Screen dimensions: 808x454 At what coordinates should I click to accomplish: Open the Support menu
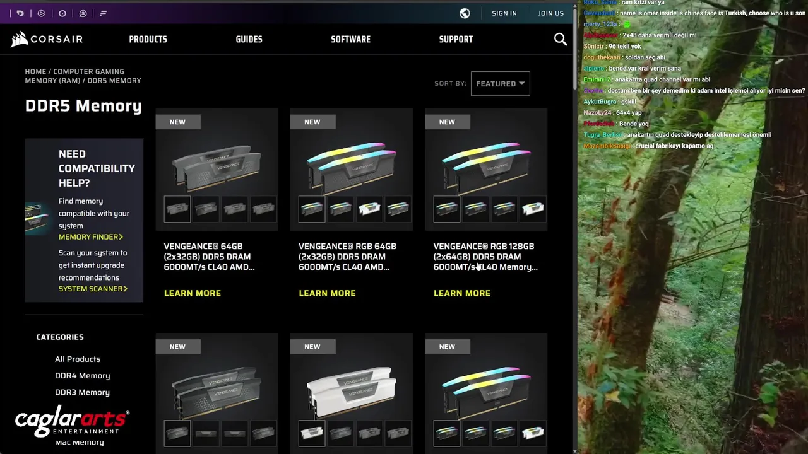point(456,39)
